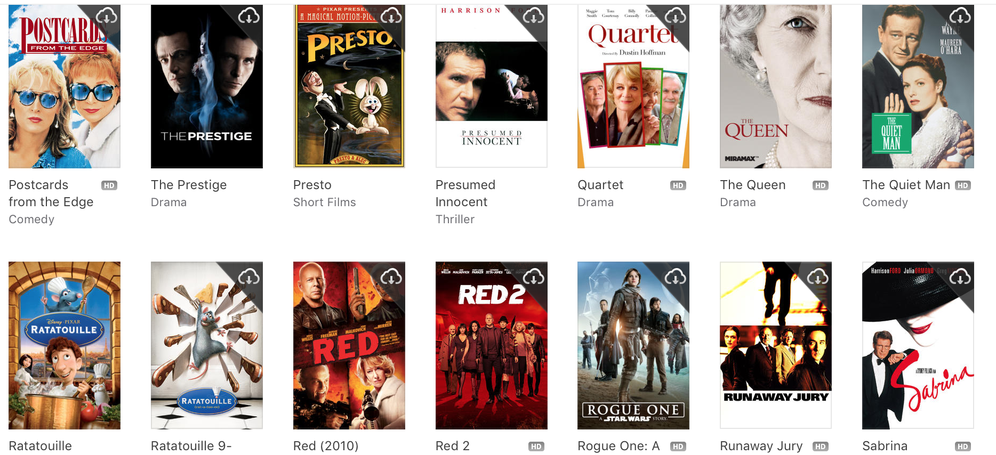Click the Runaway Jury title text
Image resolution: width=996 pixels, height=455 pixels.
coord(761,446)
